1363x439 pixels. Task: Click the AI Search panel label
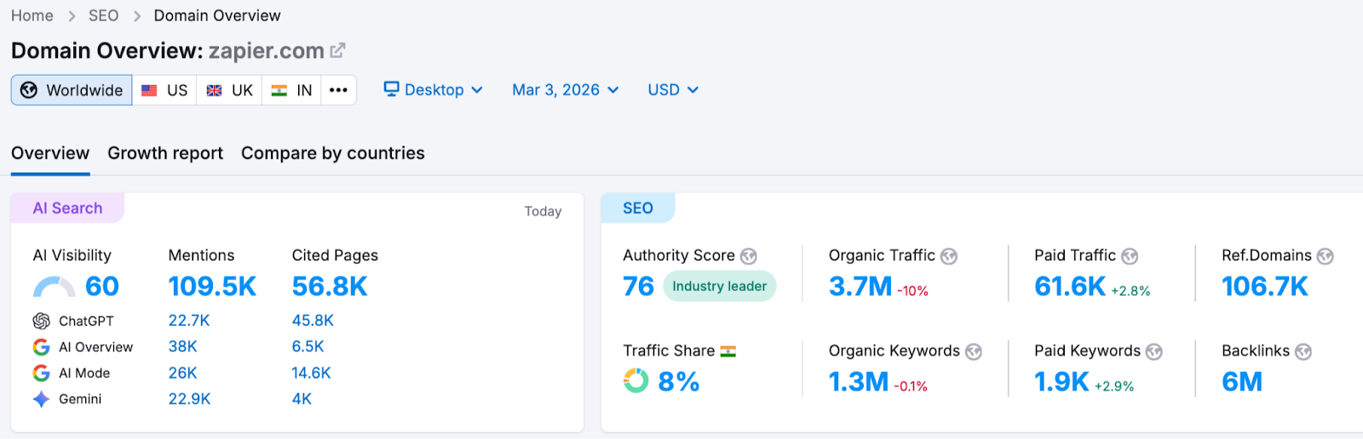[x=67, y=208]
